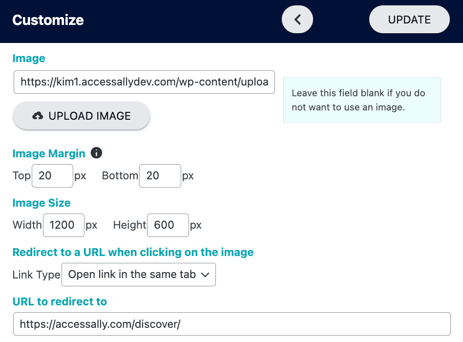Click the 'Leave this field blank' info box
The image size is (463, 342).
[361, 100]
